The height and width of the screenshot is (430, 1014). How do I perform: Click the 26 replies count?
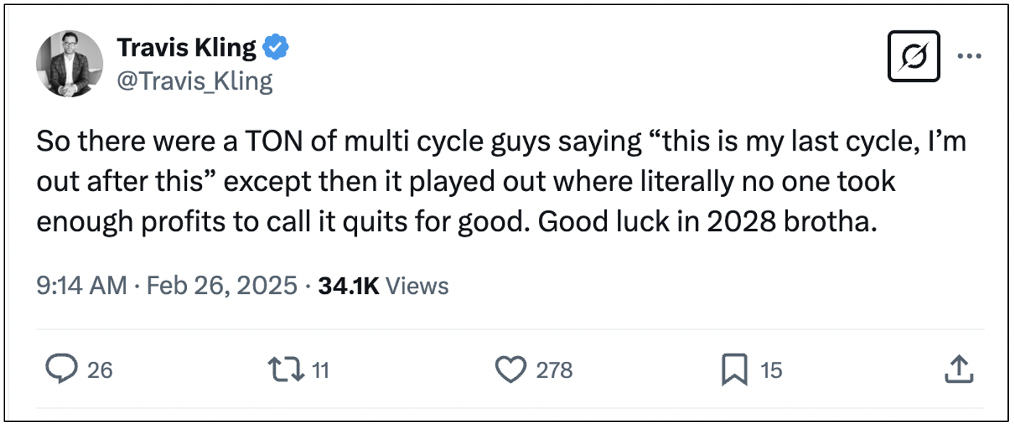pyautogui.click(x=100, y=371)
